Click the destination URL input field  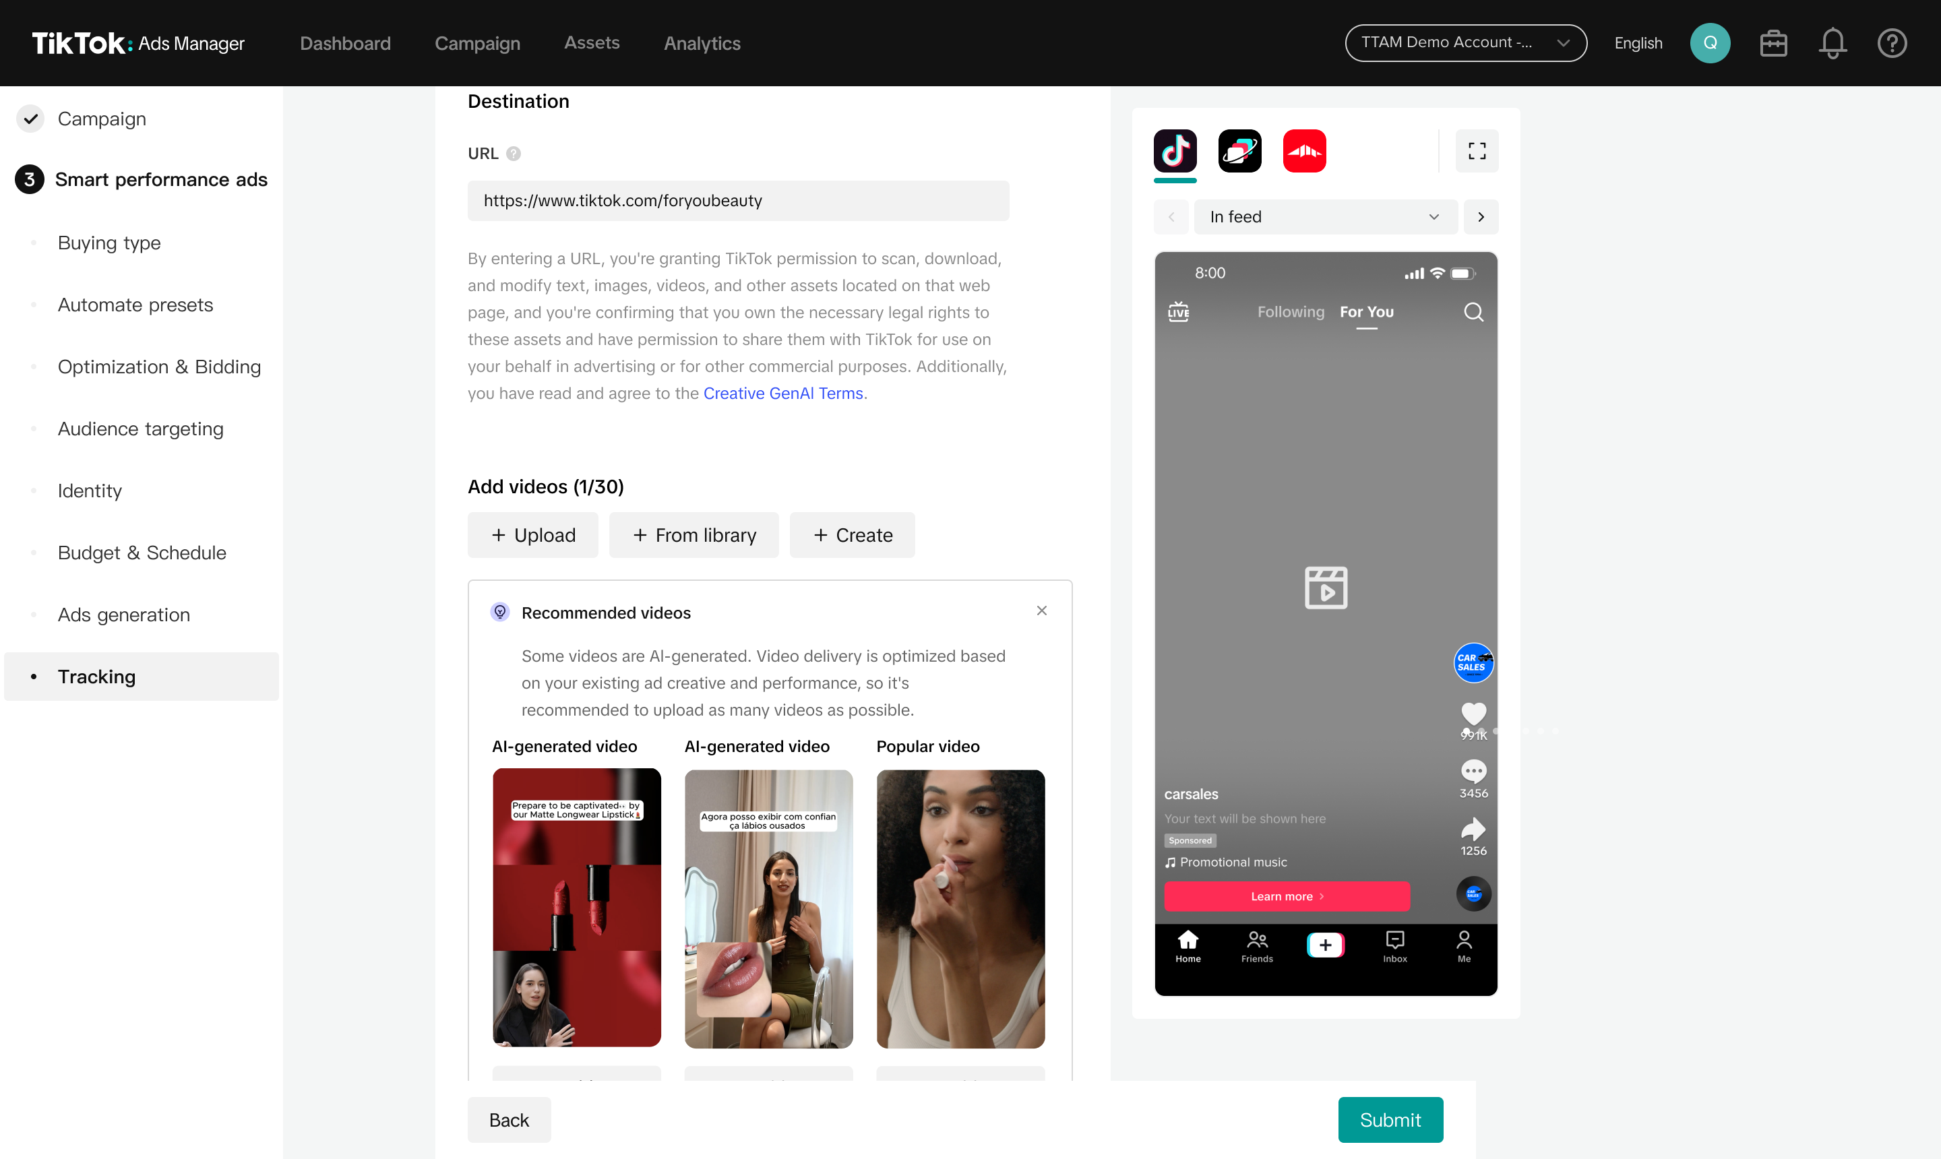coord(738,201)
